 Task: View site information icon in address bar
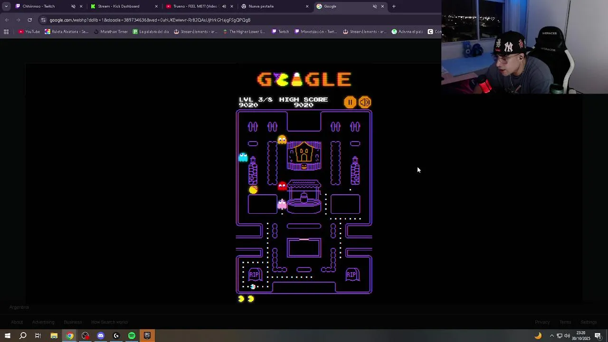click(x=43, y=20)
